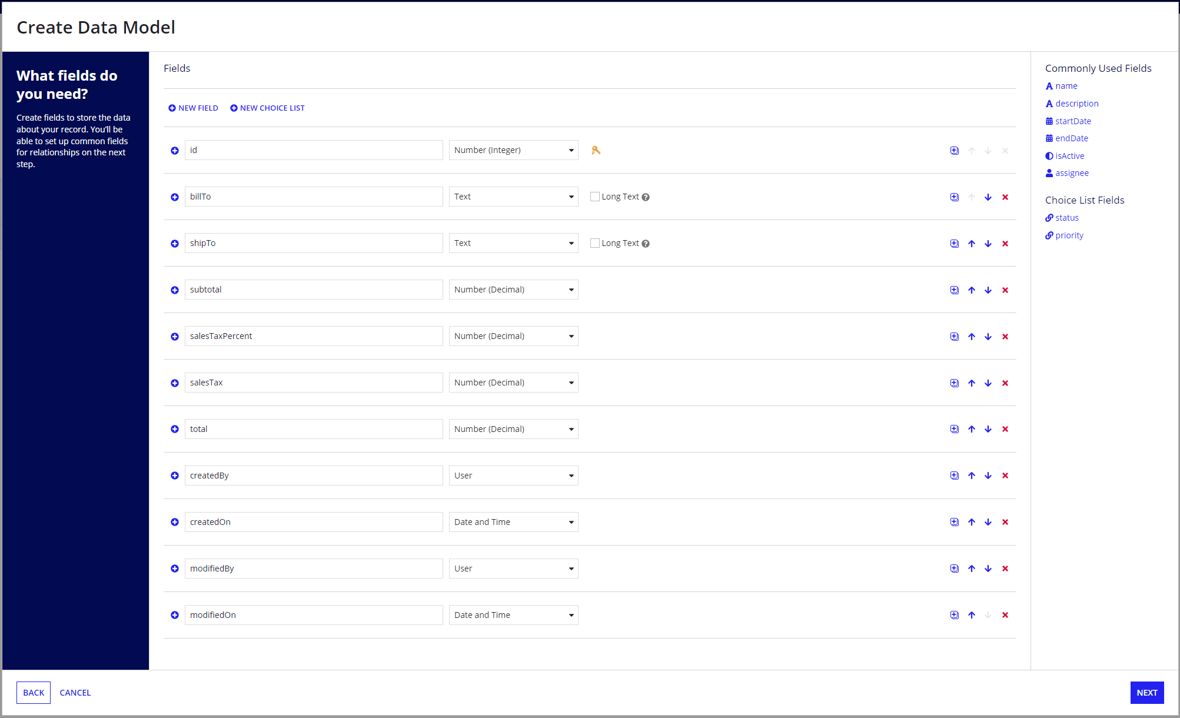This screenshot has height=718, width=1180.
Task: Open type dropdown for createdOn field
Action: tap(513, 522)
